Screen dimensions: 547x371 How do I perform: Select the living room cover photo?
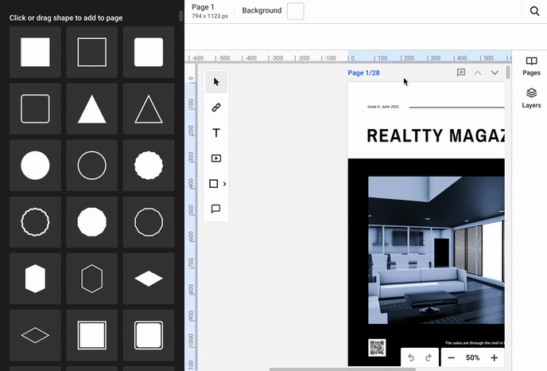click(x=436, y=250)
